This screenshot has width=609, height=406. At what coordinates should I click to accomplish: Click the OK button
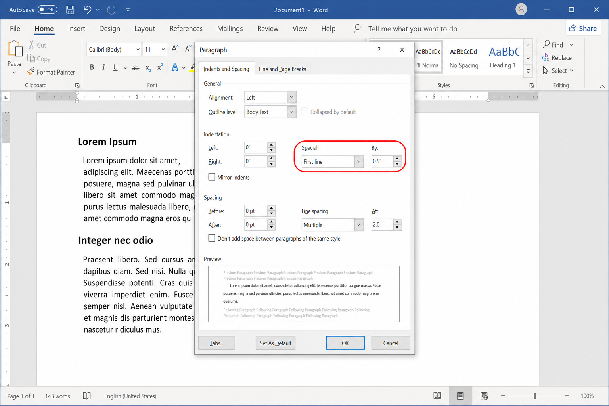(345, 343)
